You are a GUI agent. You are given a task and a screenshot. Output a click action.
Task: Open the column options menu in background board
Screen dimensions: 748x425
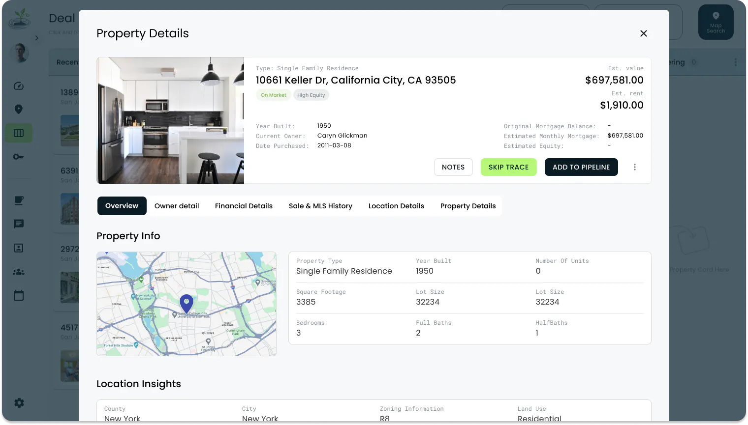(736, 62)
